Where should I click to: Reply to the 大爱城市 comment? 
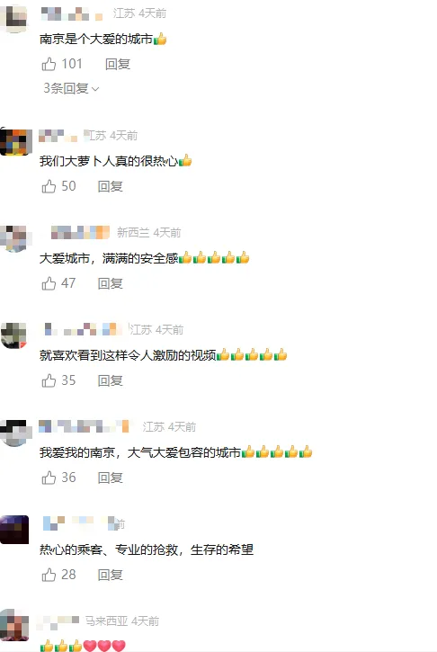click(x=111, y=283)
